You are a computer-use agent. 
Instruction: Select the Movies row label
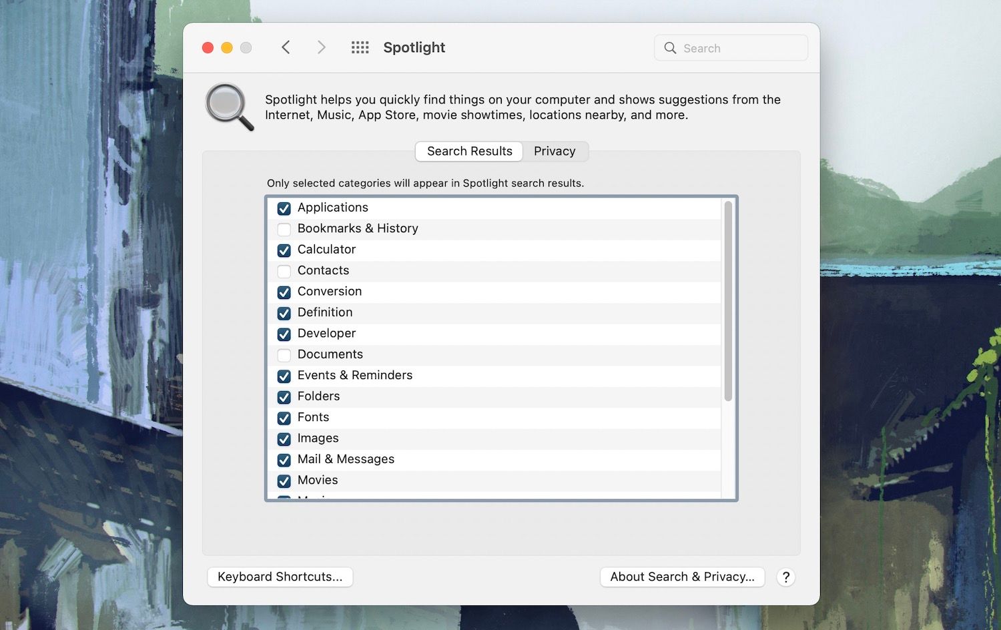click(318, 480)
